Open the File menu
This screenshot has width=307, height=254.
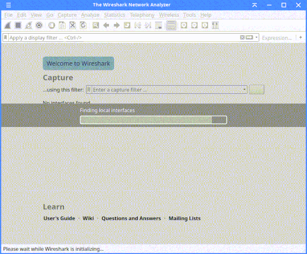point(8,15)
